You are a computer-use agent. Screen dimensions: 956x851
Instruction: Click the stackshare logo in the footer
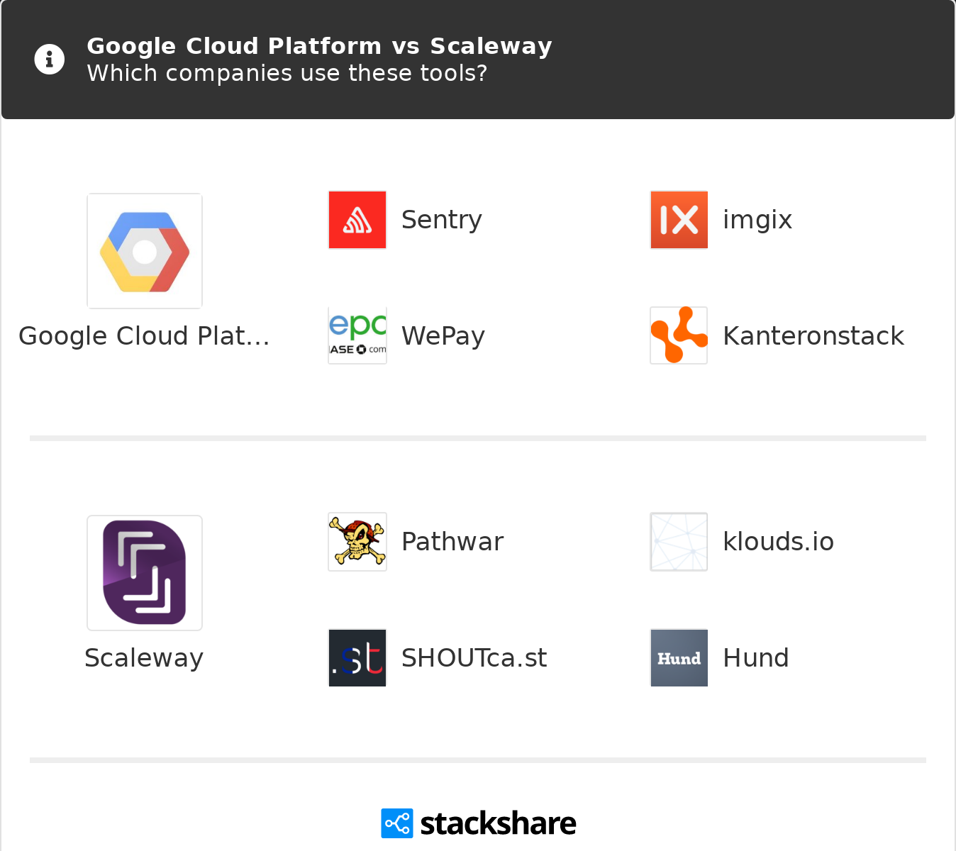click(x=479, y=823)
